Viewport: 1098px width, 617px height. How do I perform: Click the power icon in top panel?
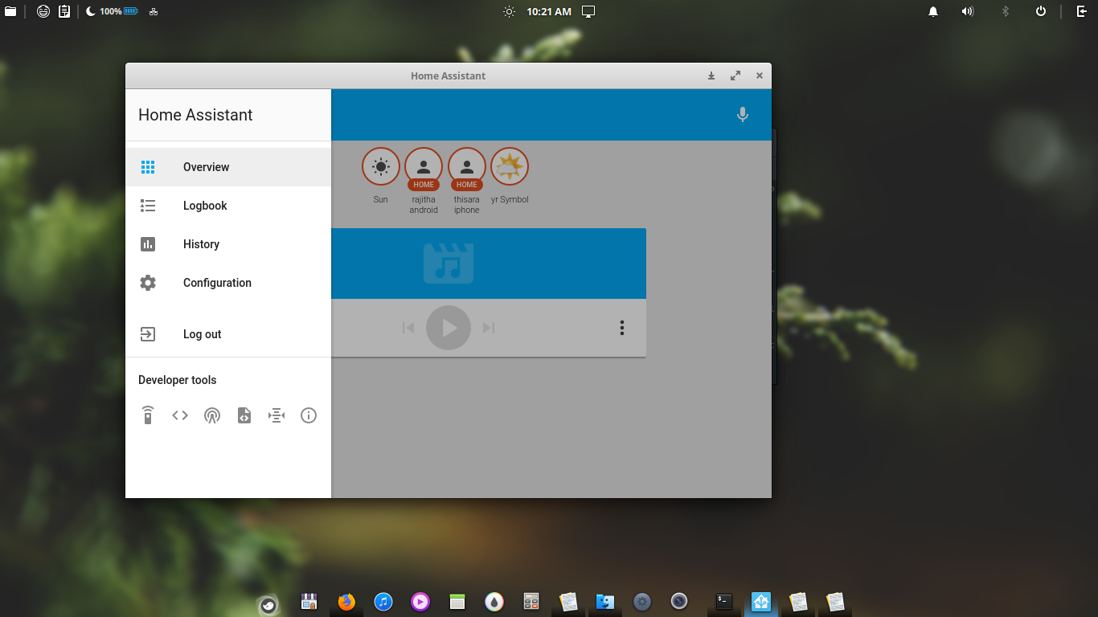pos(1041,11)
